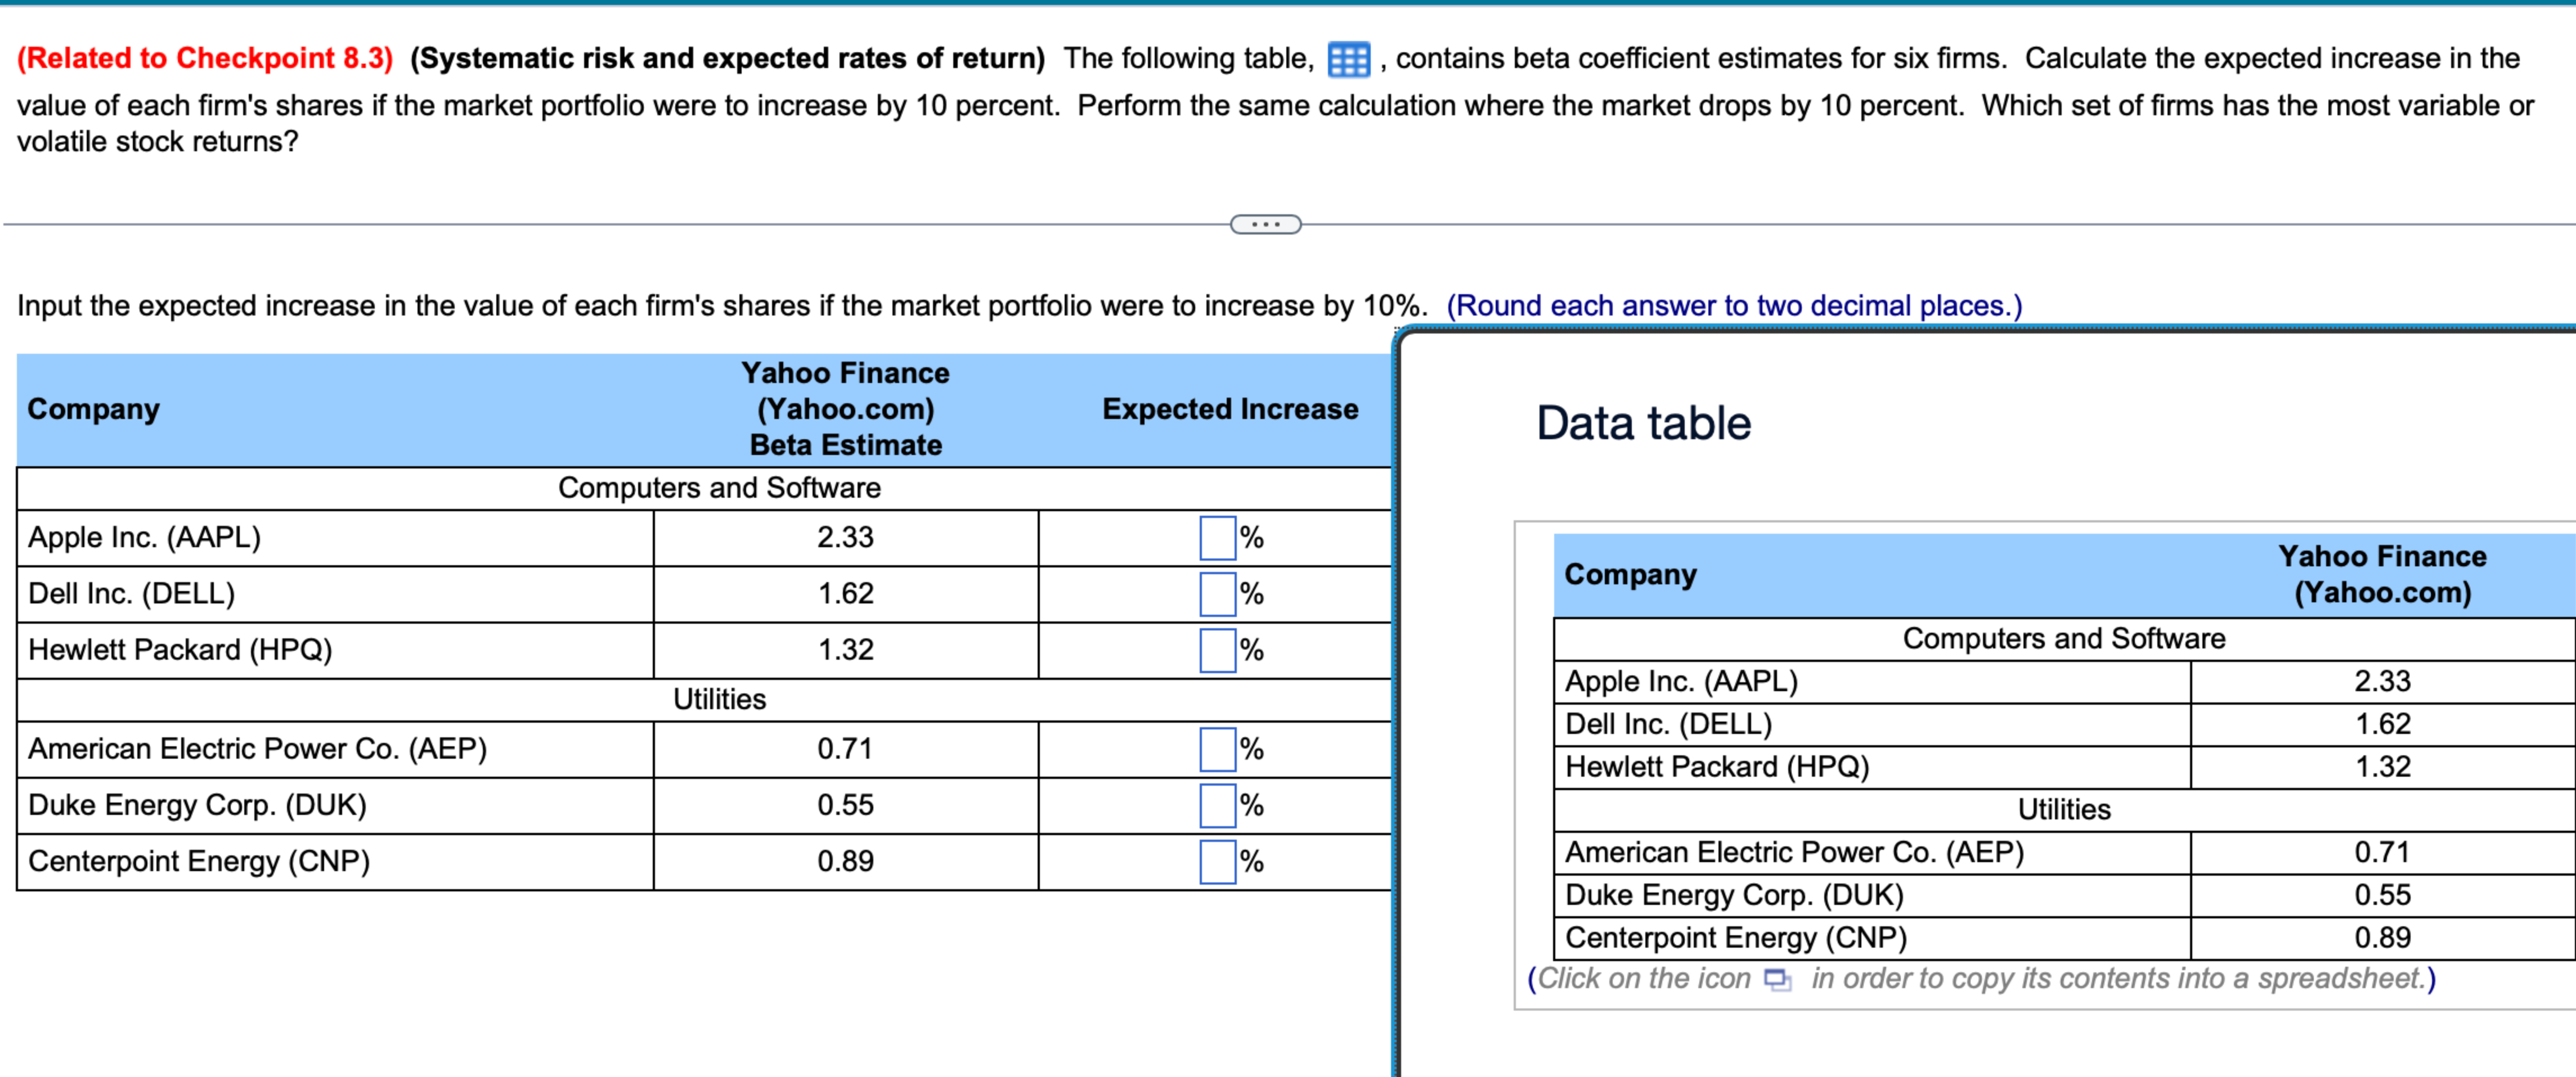The height and width of the screenshot is (1077, 2576).
Task: Click the Yahoo Finance Beta Estimate header
Action: coord(845,409)
